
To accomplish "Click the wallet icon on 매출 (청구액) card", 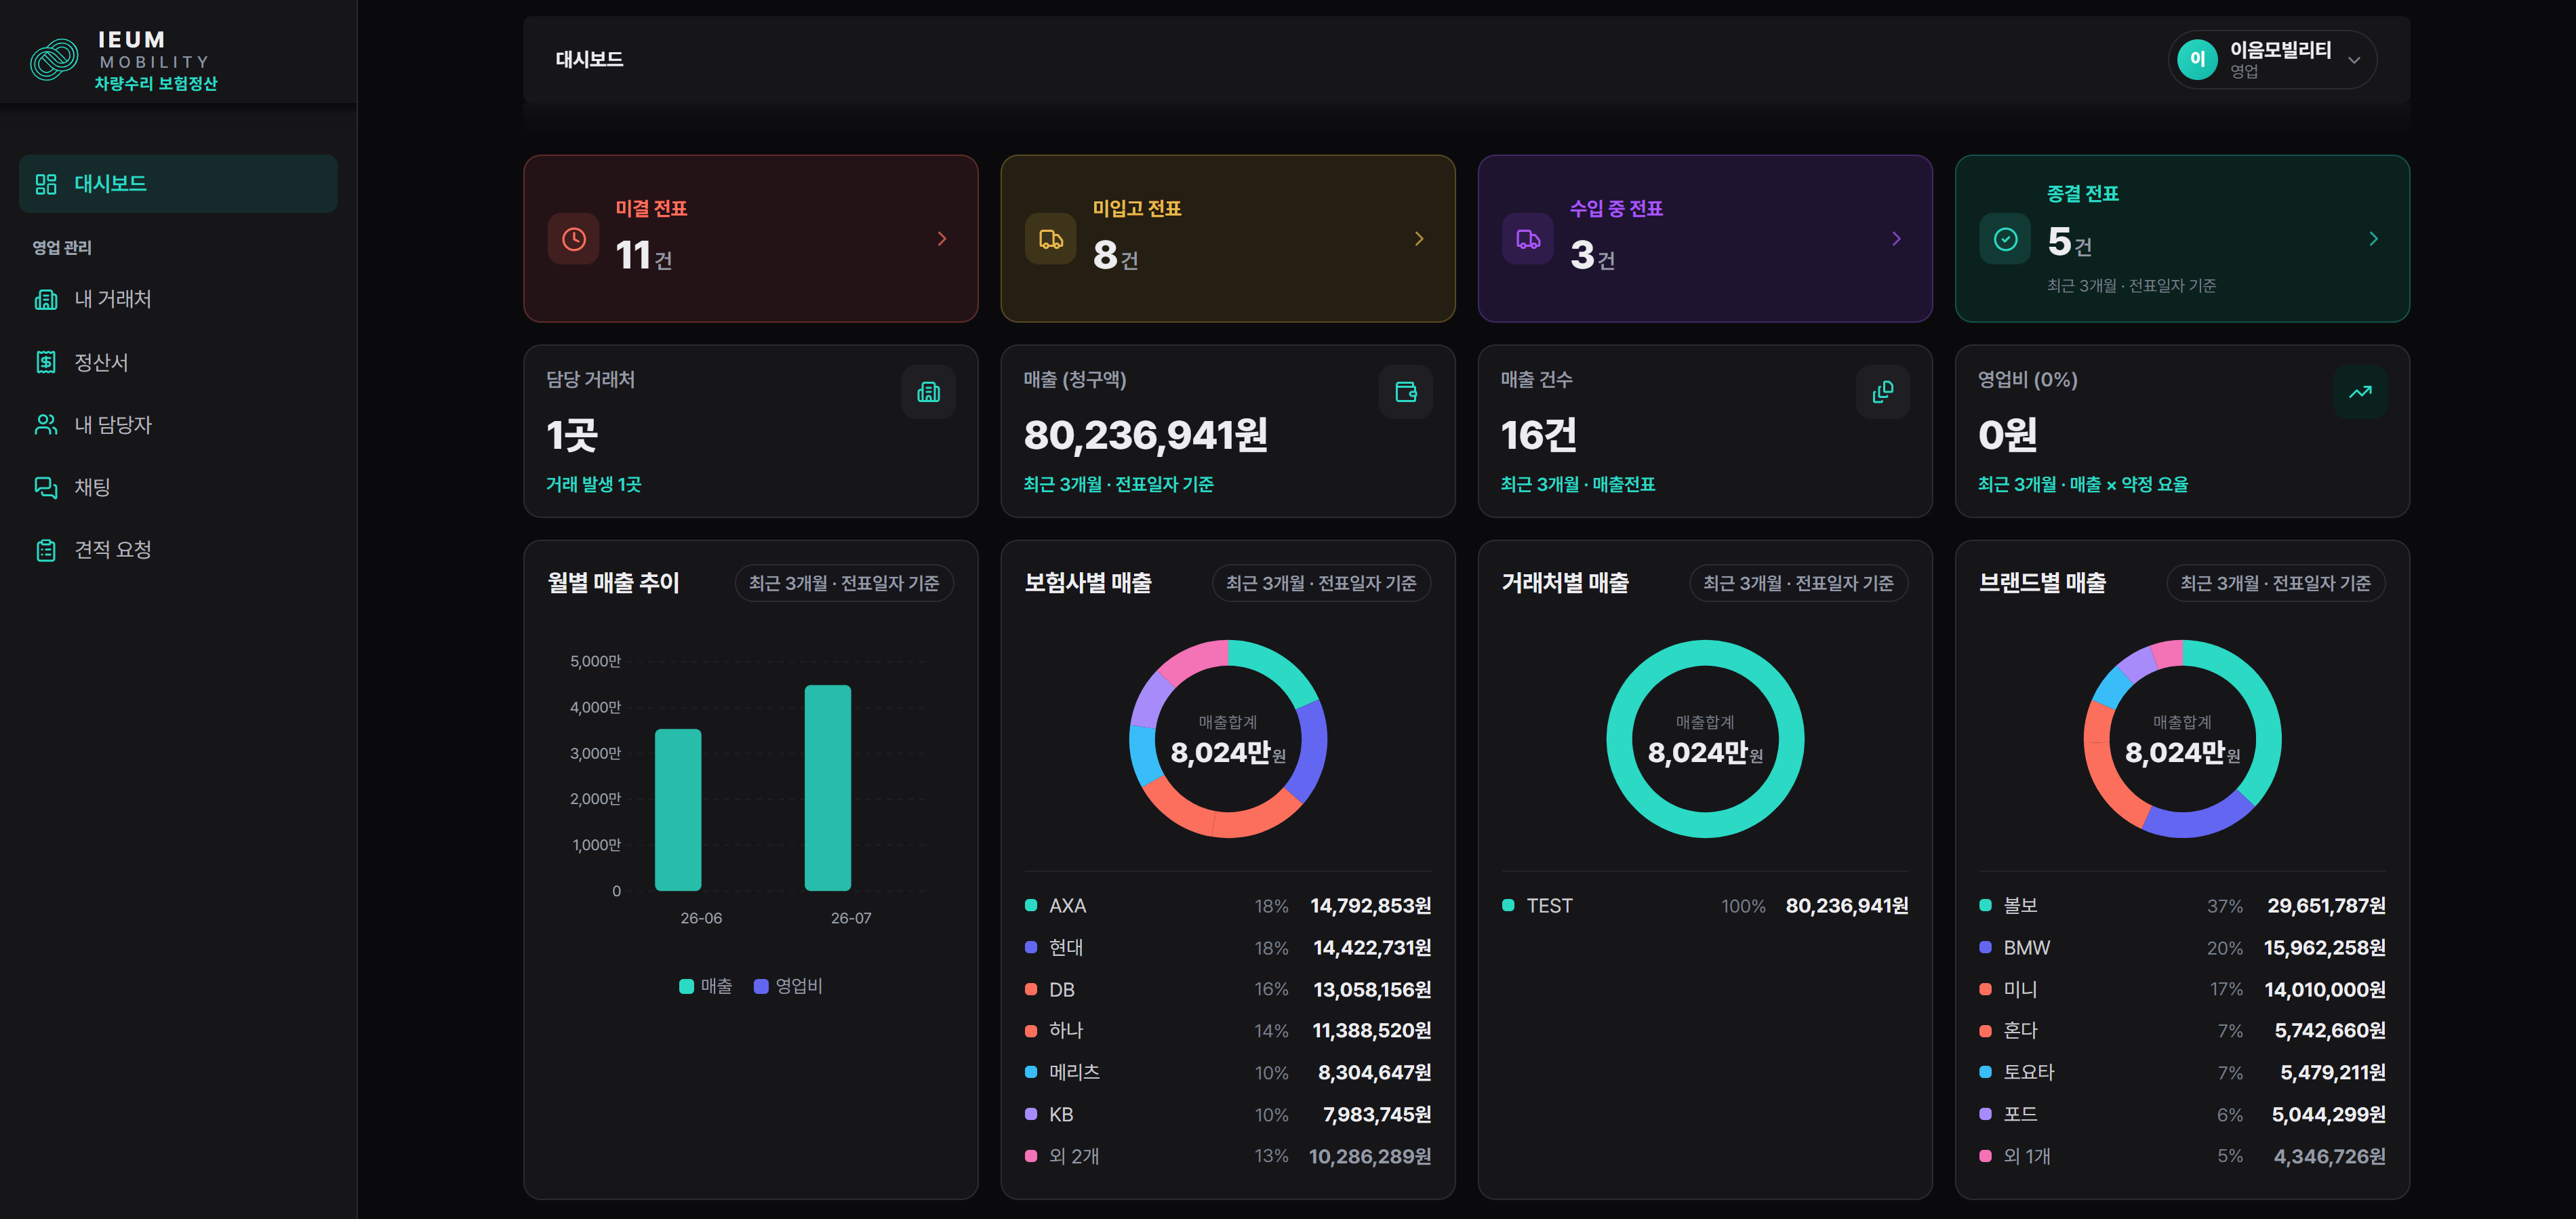I will (x=1406, y=392).
